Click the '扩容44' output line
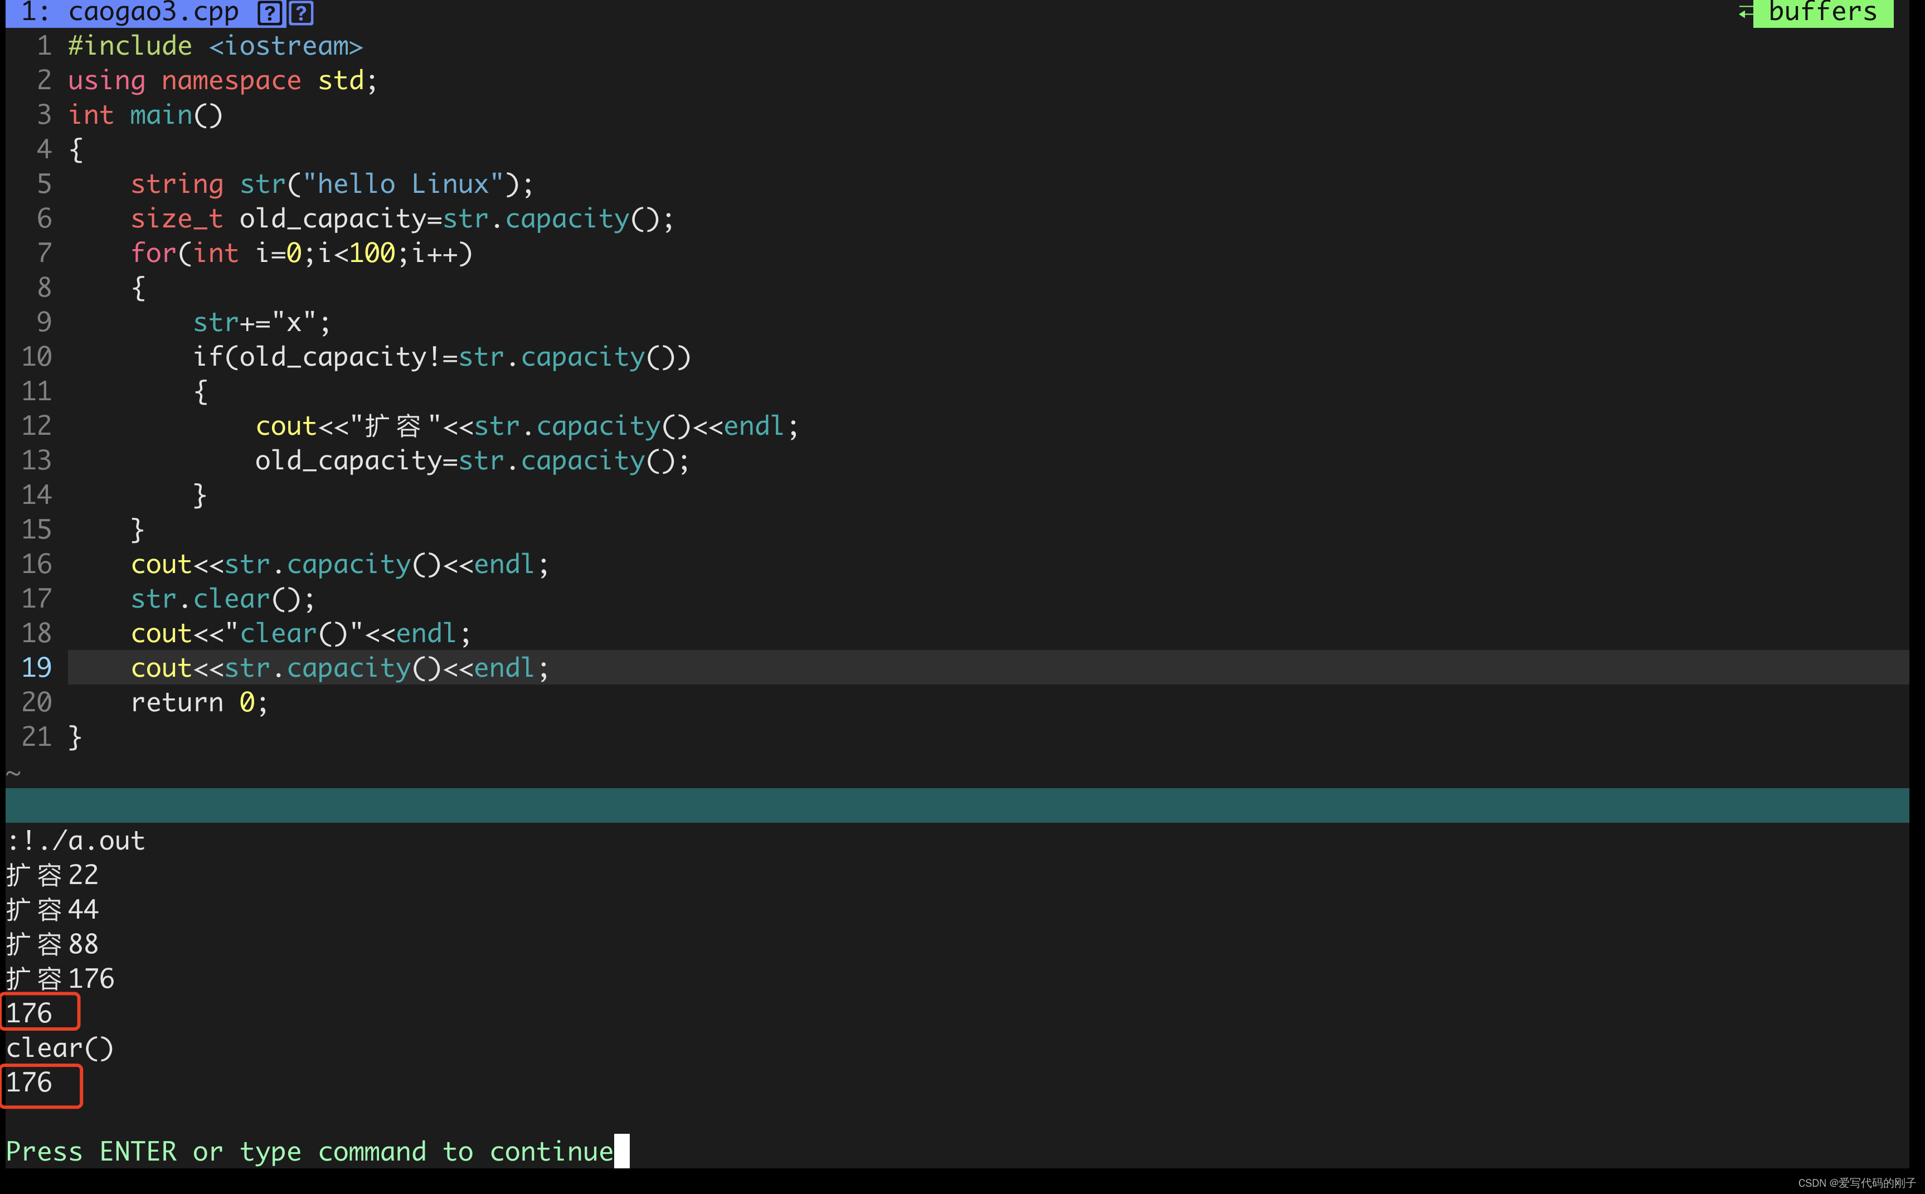This screenshot has height=1194, width=1925. coord(52,910)
